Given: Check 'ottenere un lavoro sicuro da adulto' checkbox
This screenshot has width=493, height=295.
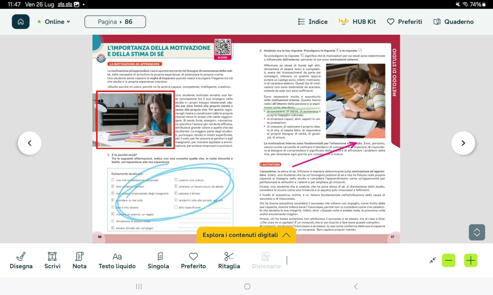Looking at the screenshot, I should point(176,186).
